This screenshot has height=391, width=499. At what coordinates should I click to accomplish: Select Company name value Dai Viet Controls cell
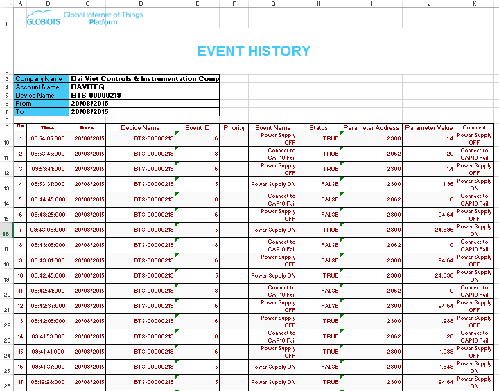coord(144,78)
